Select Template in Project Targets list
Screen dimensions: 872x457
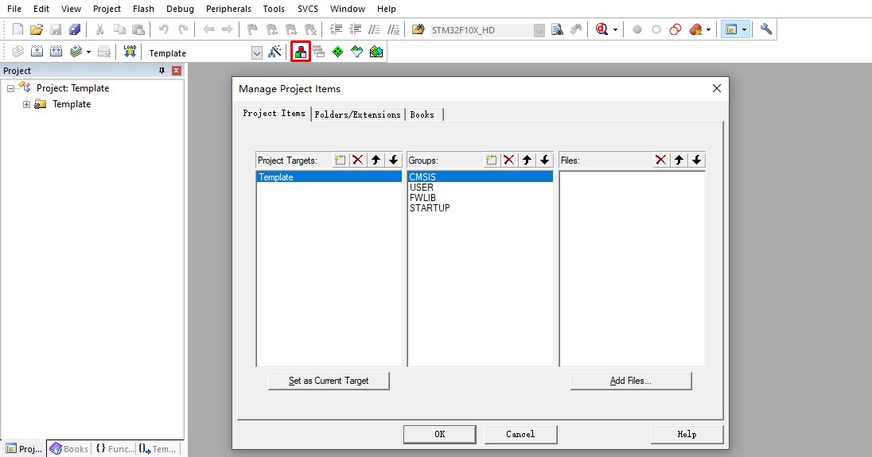pos(329,177)
